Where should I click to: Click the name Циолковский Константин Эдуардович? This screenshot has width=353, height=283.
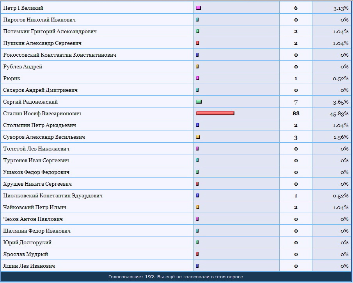53,195
